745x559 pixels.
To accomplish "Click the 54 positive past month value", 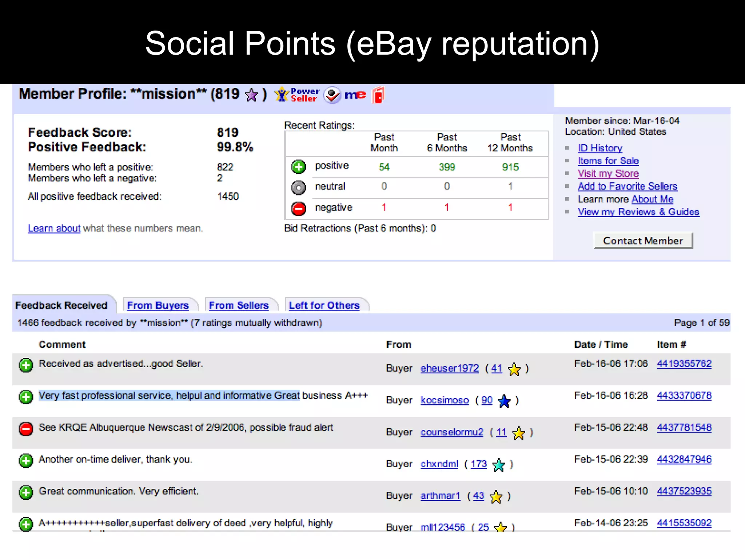I will (x=384, y=167).
